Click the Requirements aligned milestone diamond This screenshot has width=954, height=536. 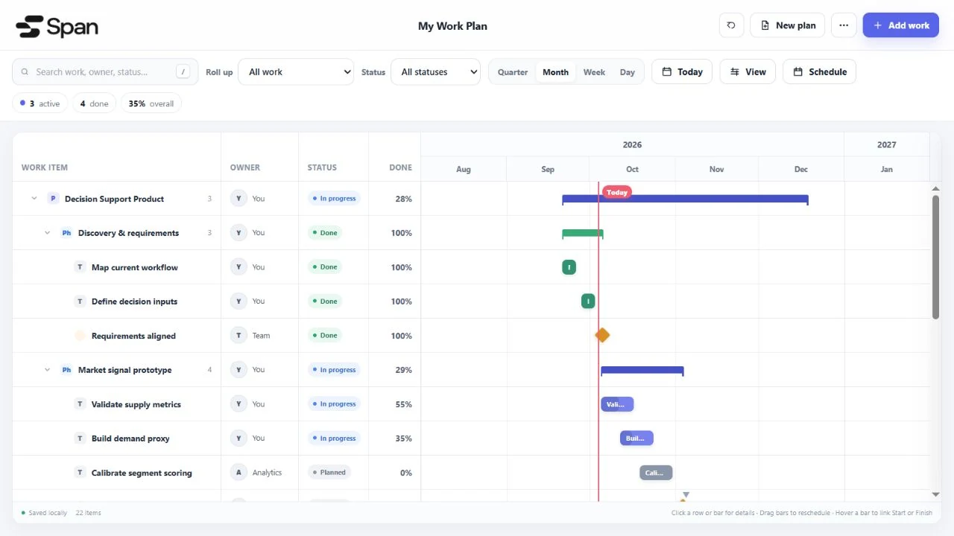click(602, 335)
